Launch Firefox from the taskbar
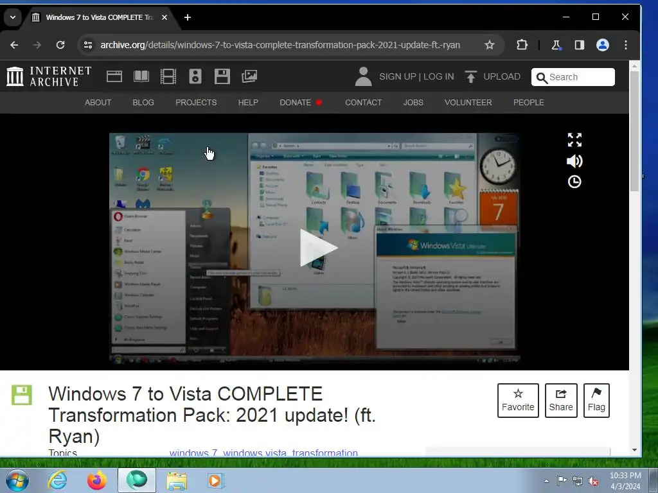Viewport: 658px width, 493px height. tap(96, 480)
